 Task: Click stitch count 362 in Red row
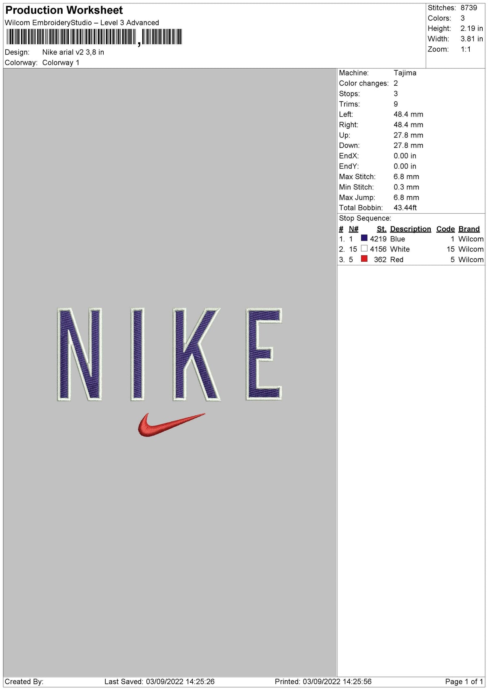pyautogui.click(x=380, y=260)
